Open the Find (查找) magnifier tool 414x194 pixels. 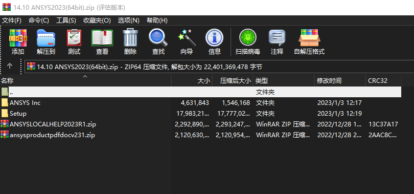[x=158, y=38]
